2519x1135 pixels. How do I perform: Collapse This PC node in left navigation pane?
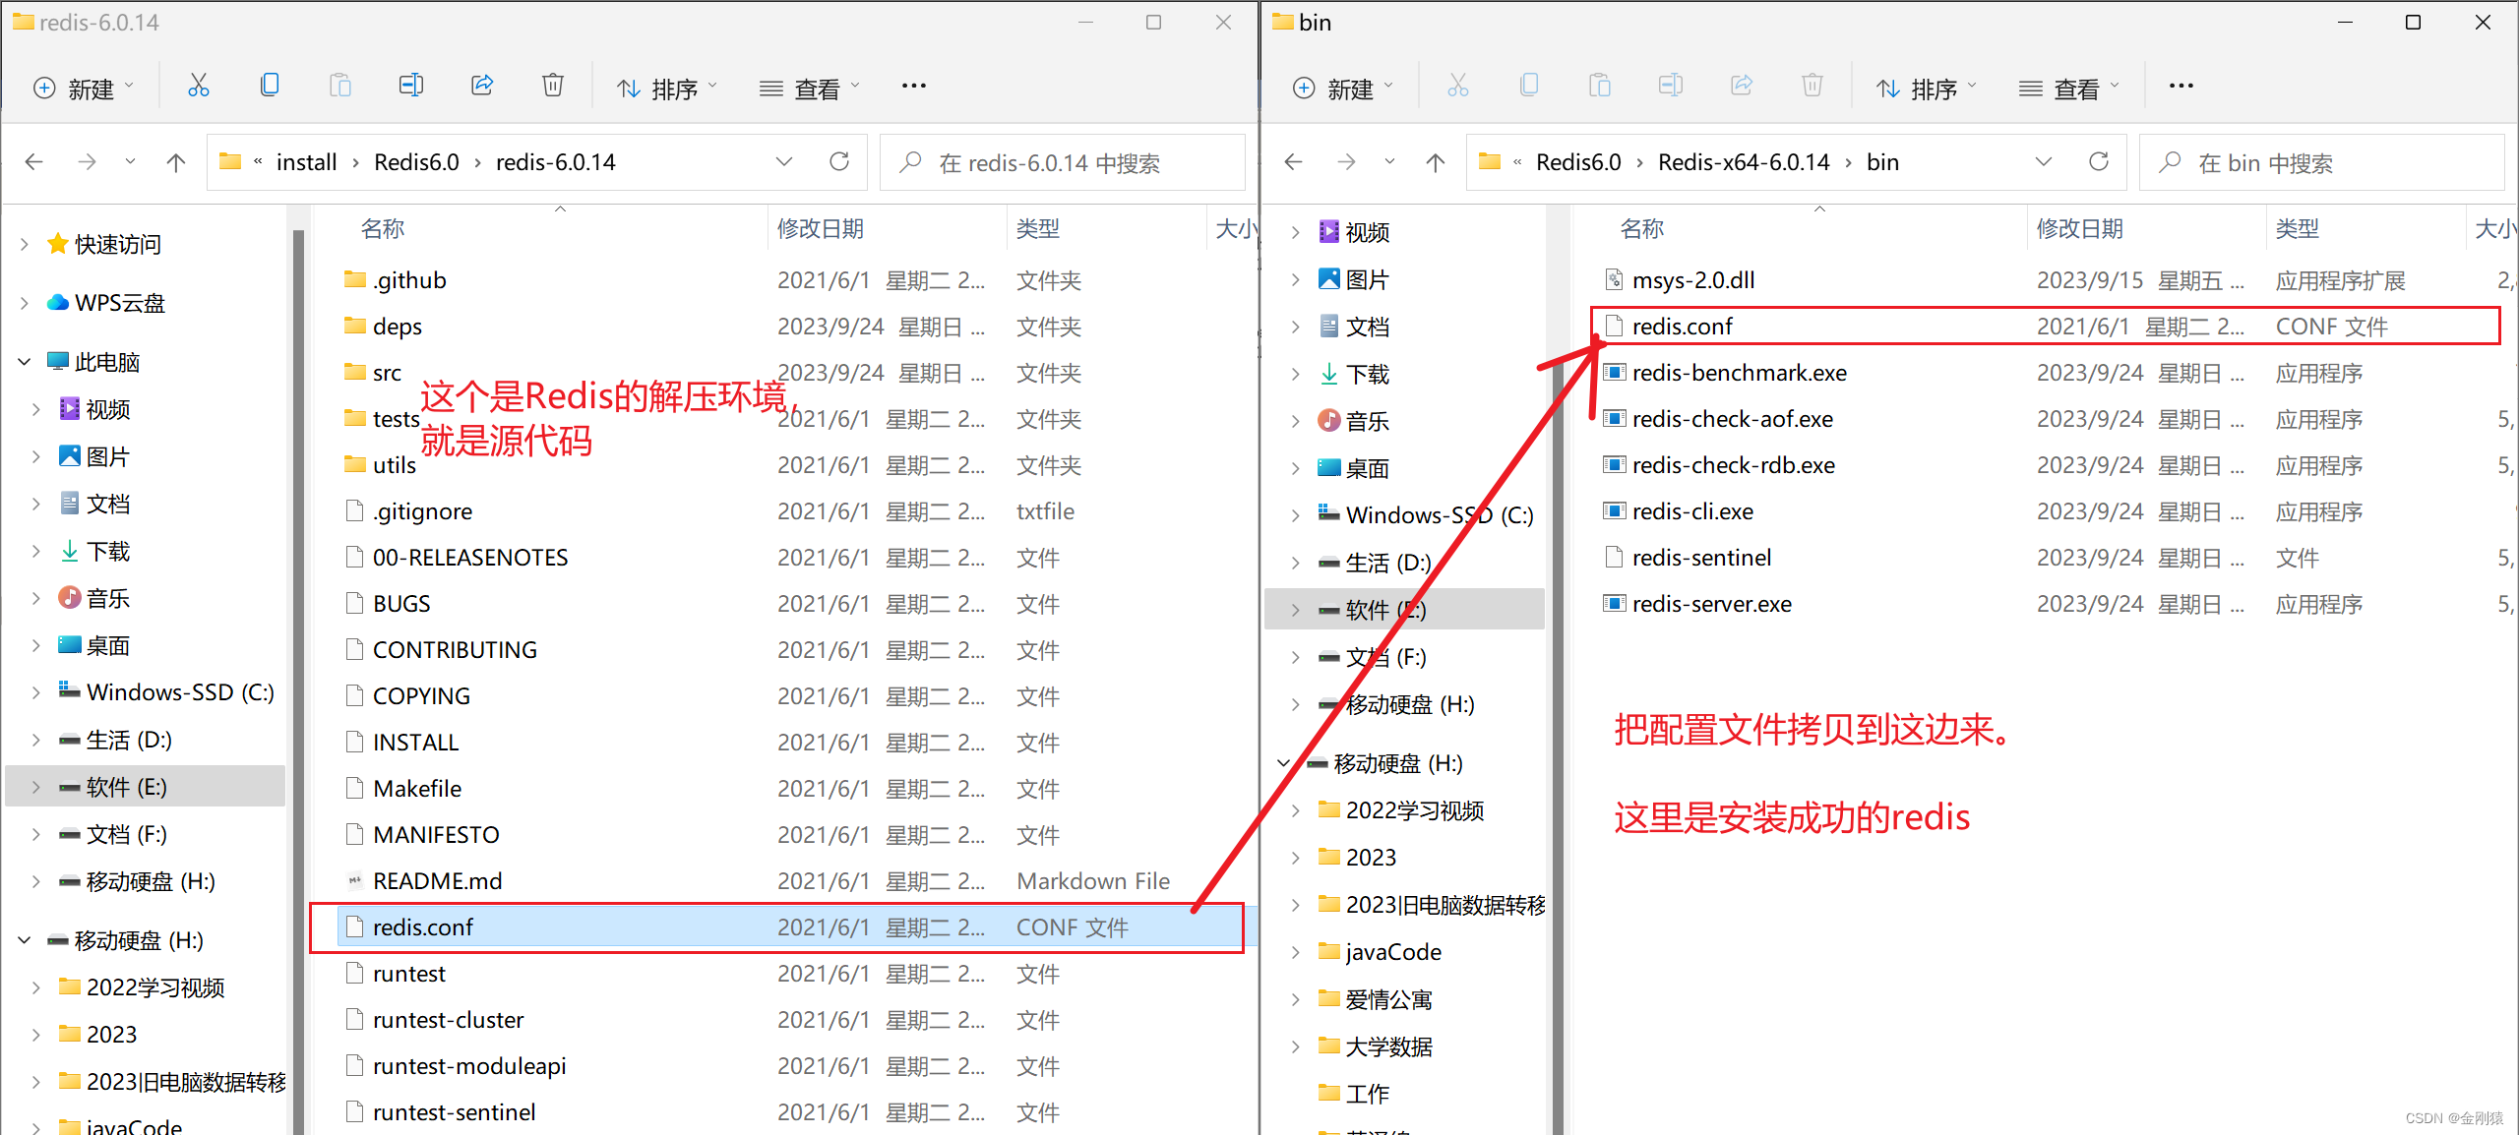[x=24, y=362]
